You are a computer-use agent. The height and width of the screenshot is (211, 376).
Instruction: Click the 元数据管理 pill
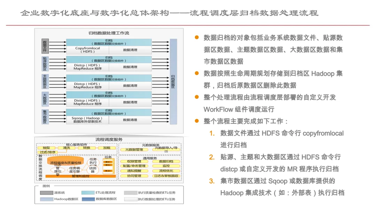click(x=134, y=150)
